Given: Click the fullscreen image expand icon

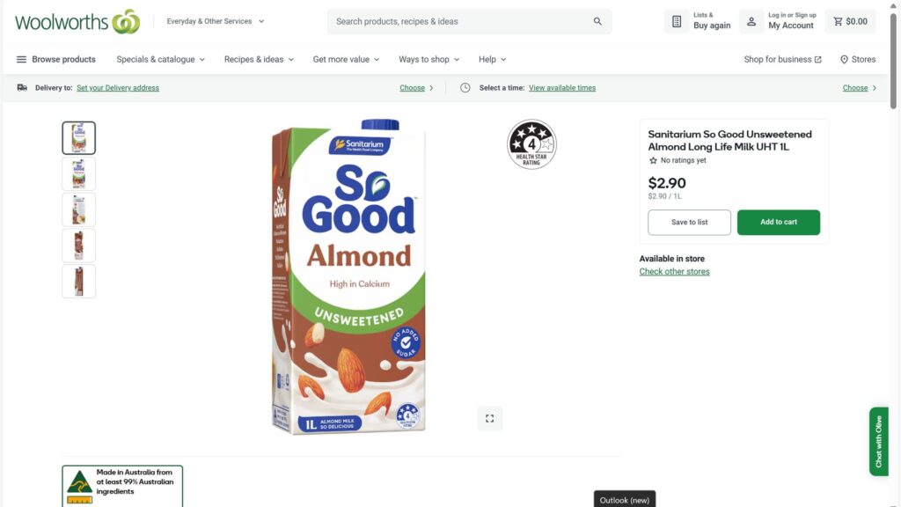Looking at the screenshot, I should 489,418.
